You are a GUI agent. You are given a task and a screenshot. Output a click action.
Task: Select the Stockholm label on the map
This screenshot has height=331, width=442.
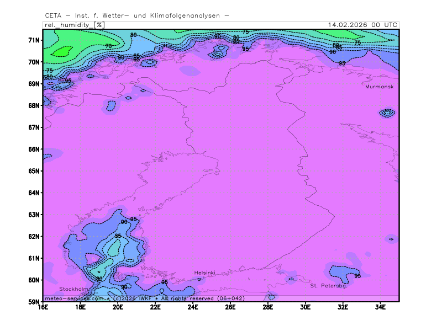[73, 289]
